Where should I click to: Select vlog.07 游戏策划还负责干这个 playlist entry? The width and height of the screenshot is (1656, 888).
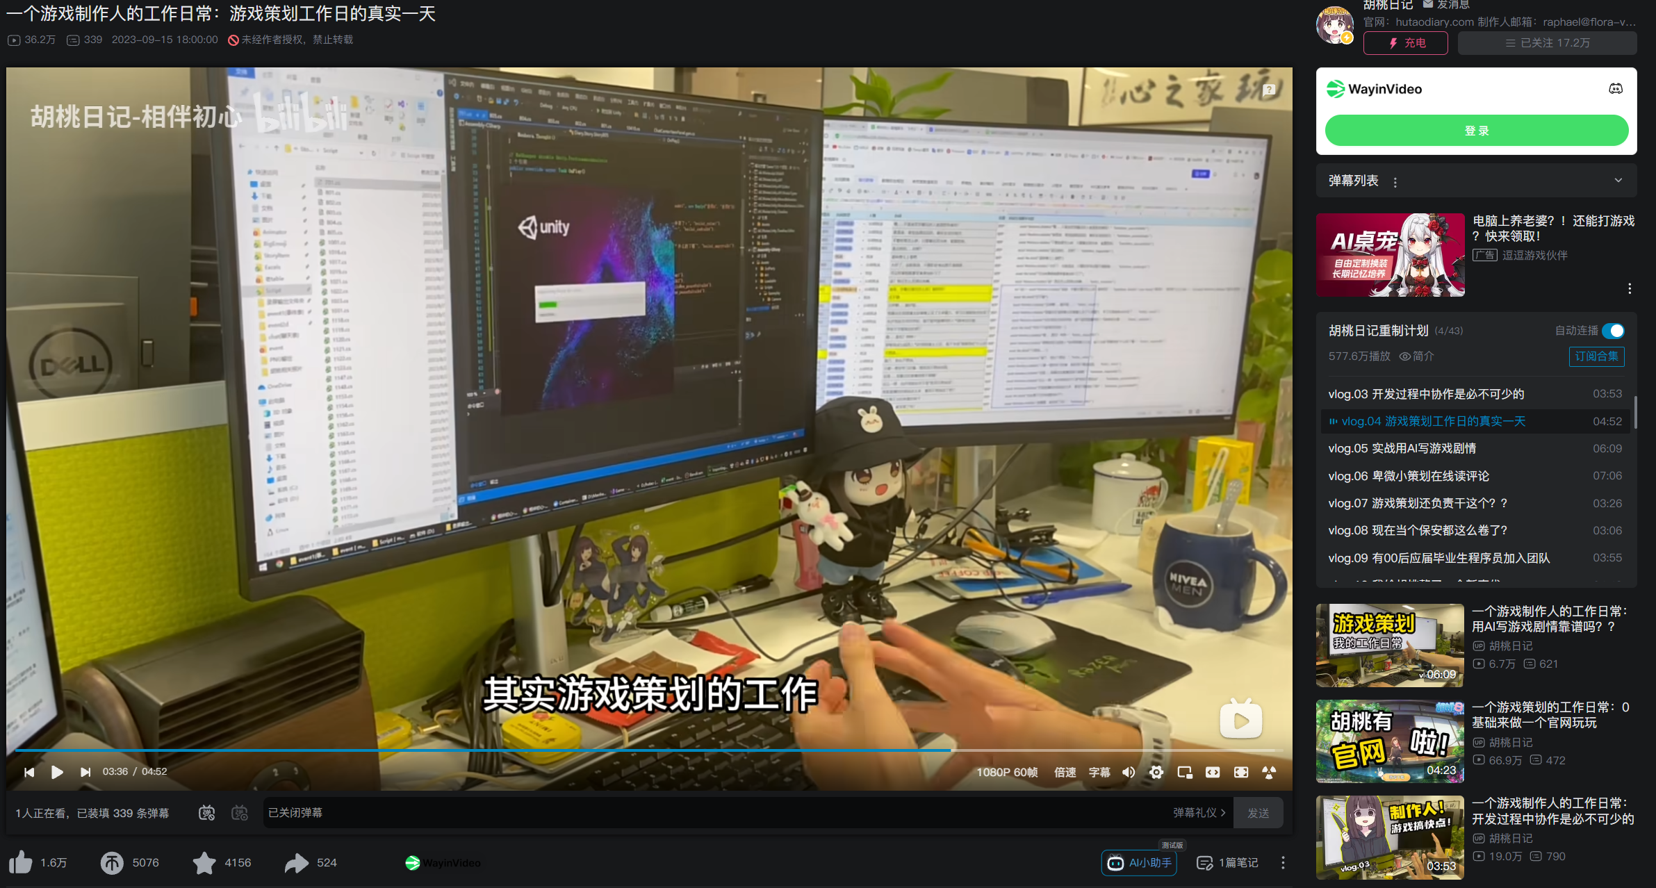1418,503
